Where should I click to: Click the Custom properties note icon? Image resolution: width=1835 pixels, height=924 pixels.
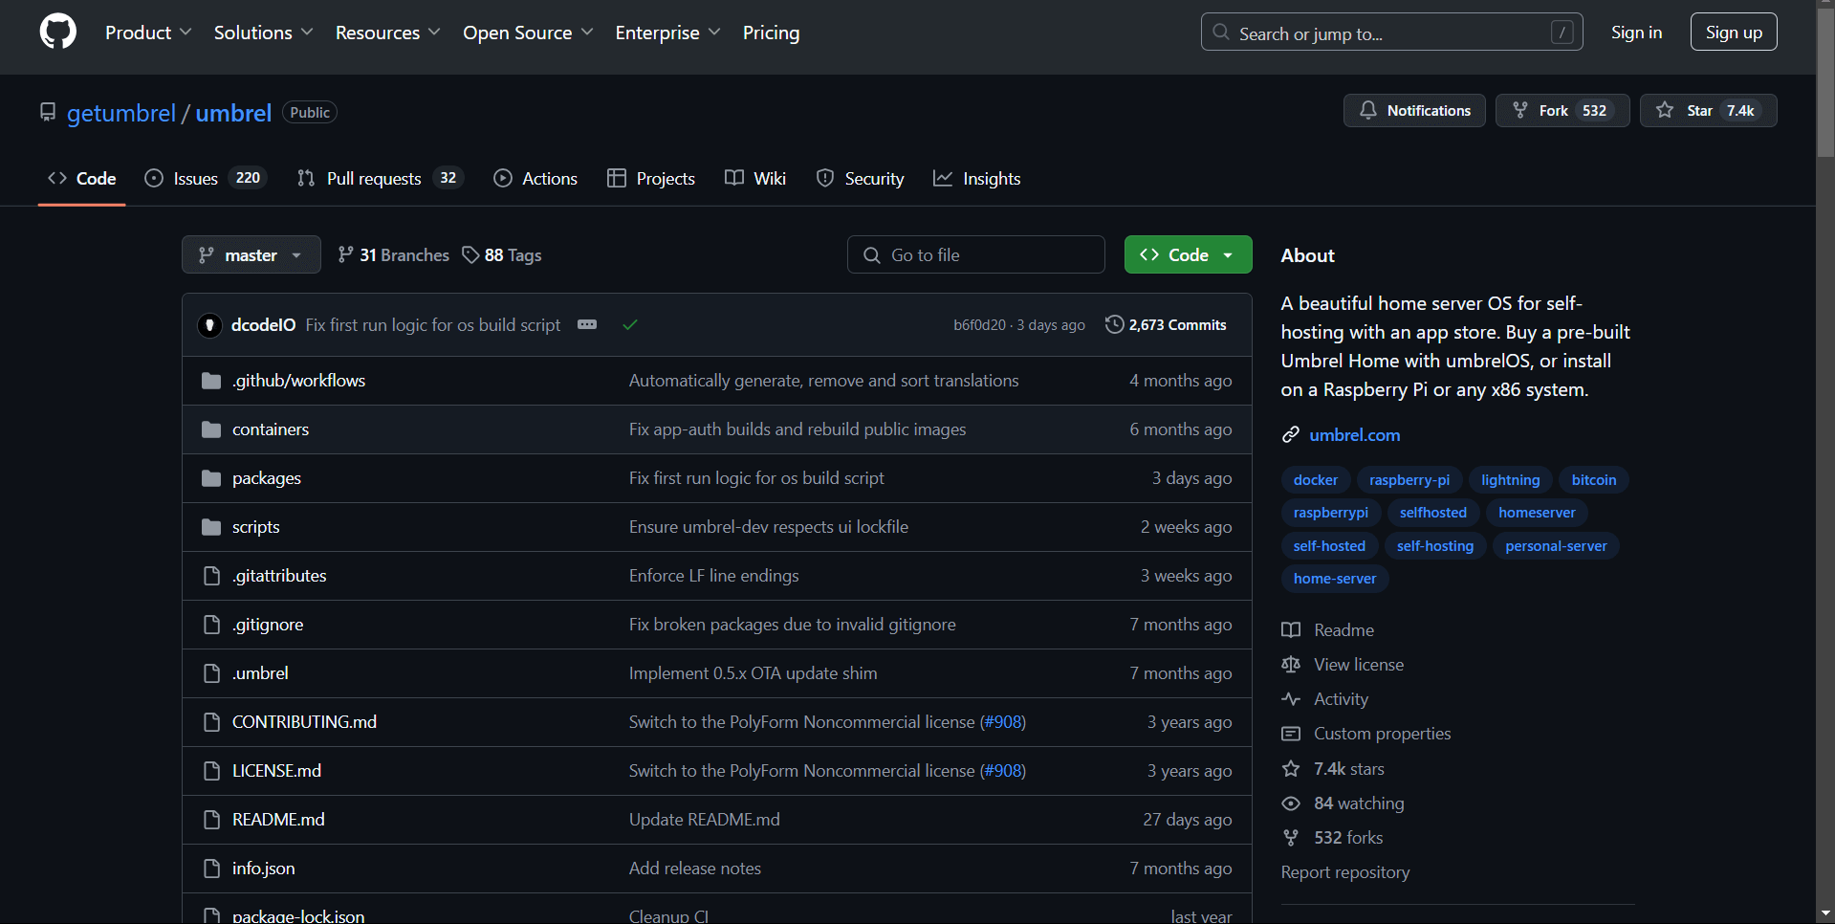point(1291,734)
